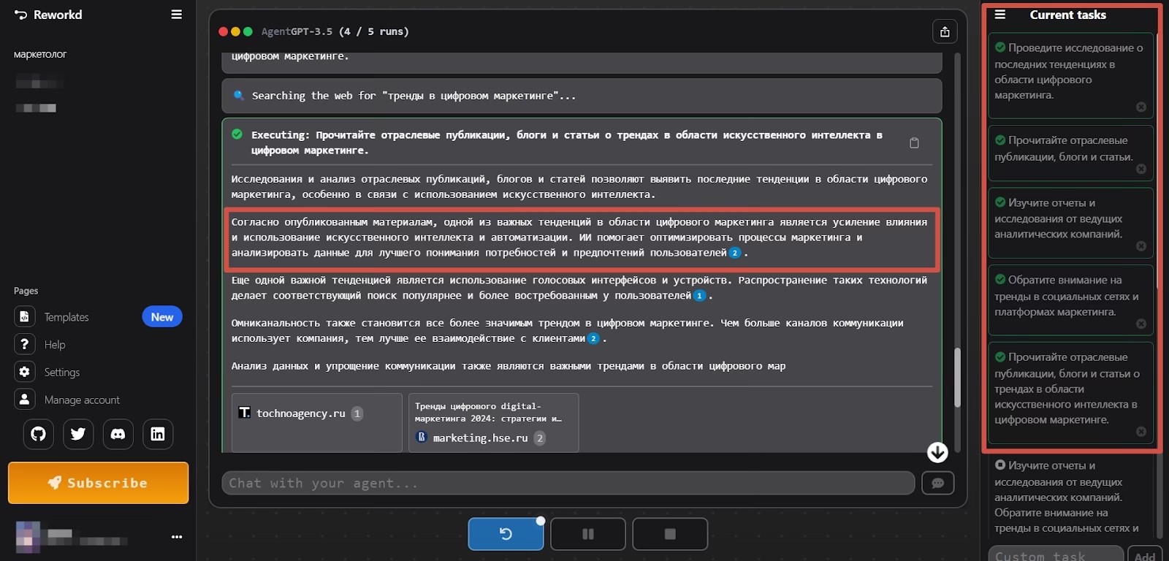Open the Help menu label
Screen dimensions: 1169x561
(x=55, y=345)
